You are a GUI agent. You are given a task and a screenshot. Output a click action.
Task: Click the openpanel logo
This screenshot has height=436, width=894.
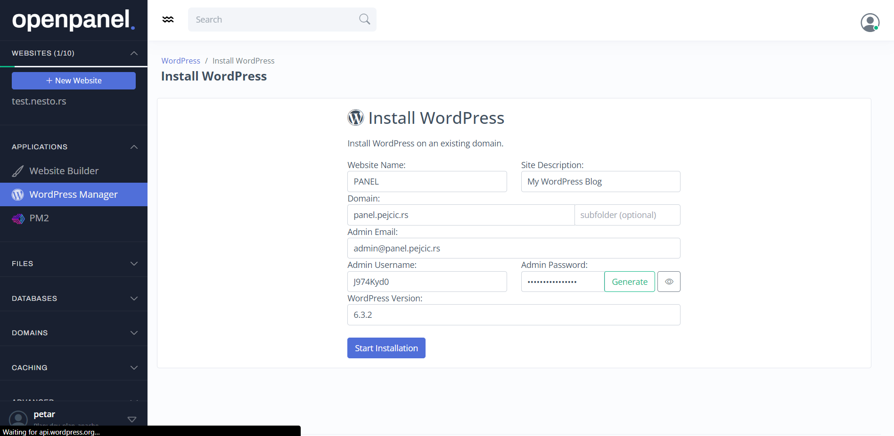click(x=74, y=20)
